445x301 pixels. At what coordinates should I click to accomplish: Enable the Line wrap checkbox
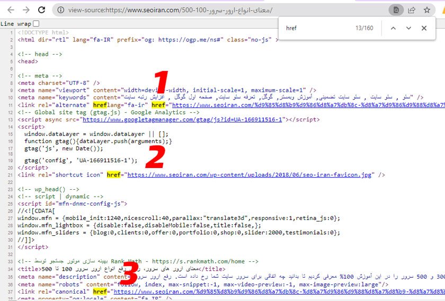[x=36, y=23]
